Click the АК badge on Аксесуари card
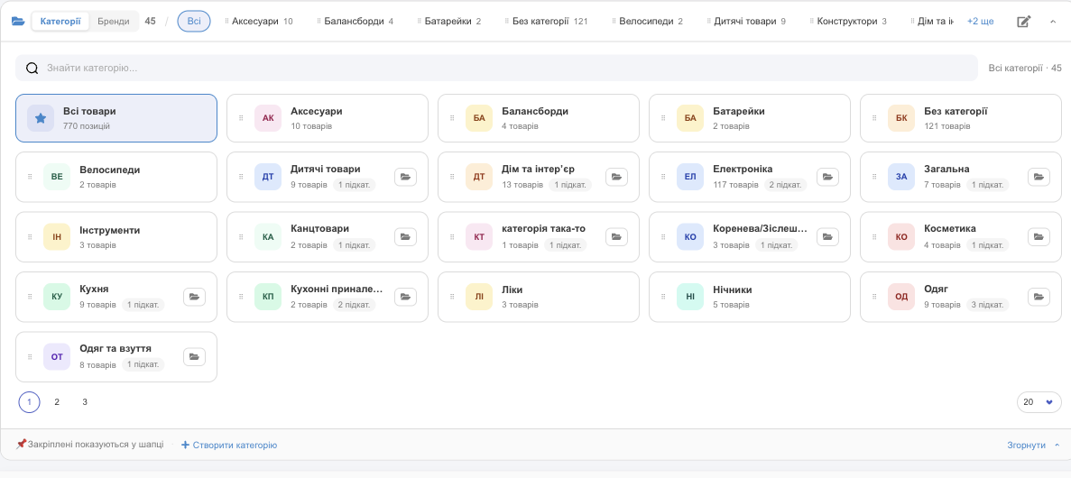 [x=268, y=118]
